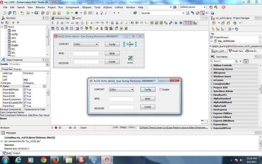Click Remove File from Project icon
This screenshot has height=164, width=262.
click(x=59, y=13)
